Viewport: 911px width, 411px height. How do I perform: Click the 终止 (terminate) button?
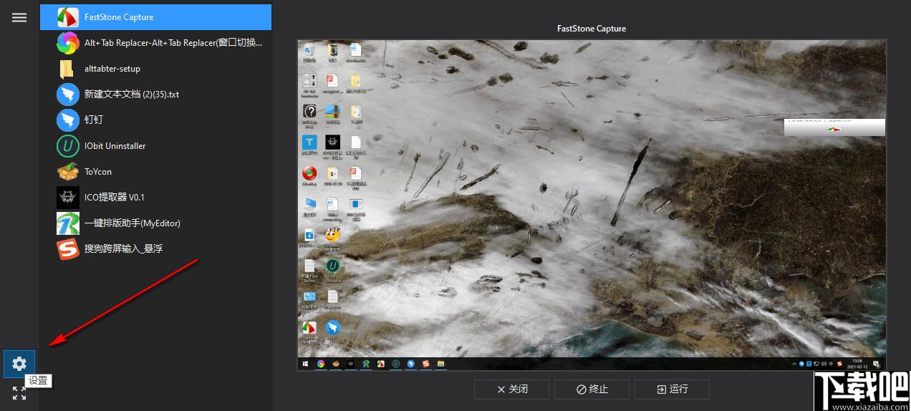click(592, 390)
